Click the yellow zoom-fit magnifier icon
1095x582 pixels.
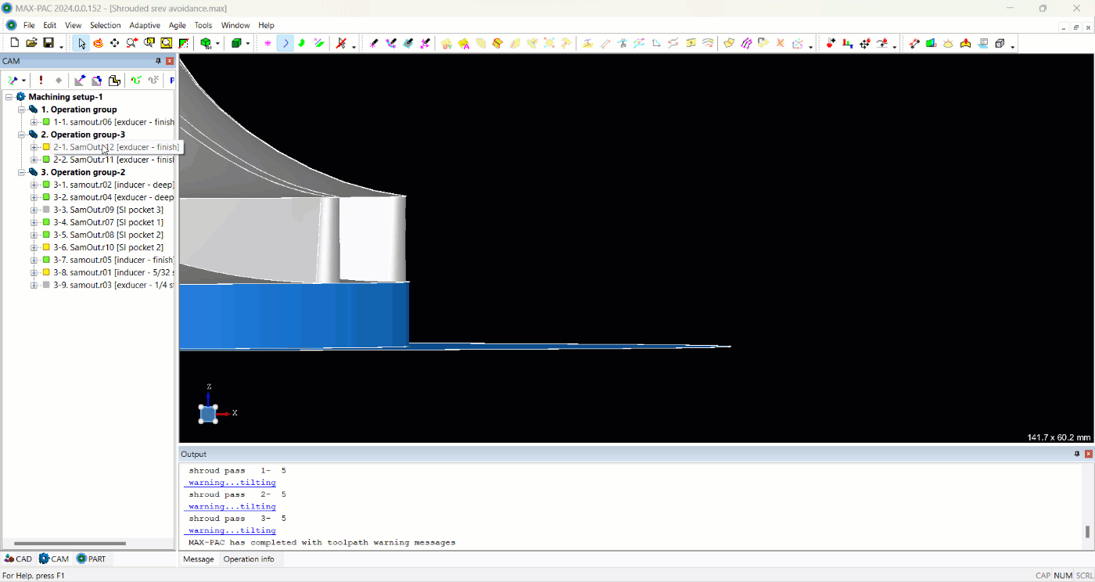pos(166,43)
